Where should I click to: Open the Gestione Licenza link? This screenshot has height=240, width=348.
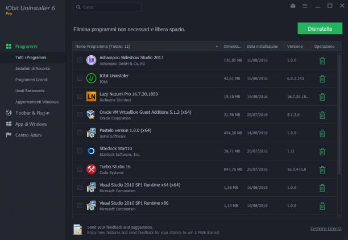(x=326, y=229)
